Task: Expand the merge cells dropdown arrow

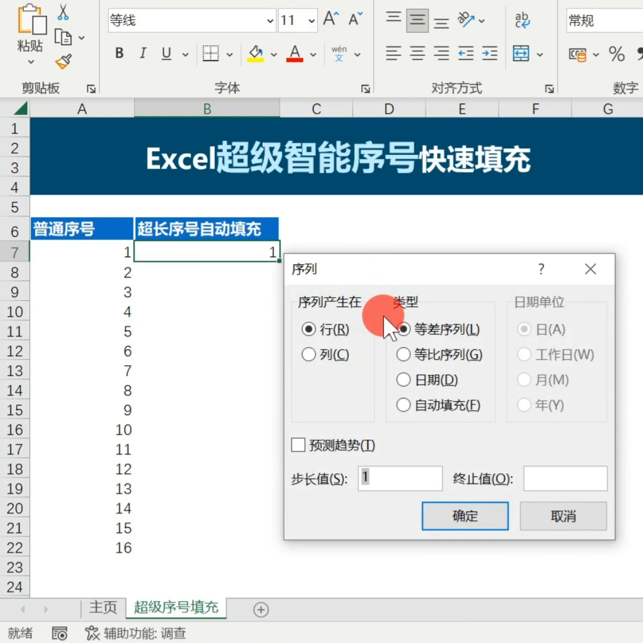Action: click(539, 54)
